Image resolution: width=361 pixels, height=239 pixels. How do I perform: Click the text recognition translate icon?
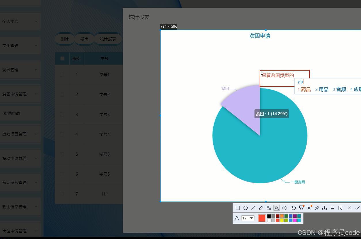(x=309, y=208)
